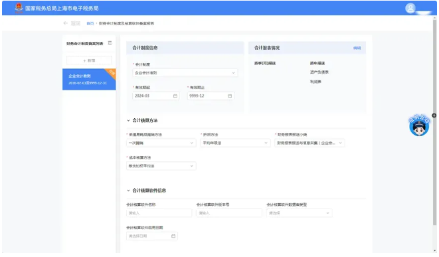This screenshot has width=439, height=257.
Task: Click small dark circle beside mascot
Action: pos(434,116)
